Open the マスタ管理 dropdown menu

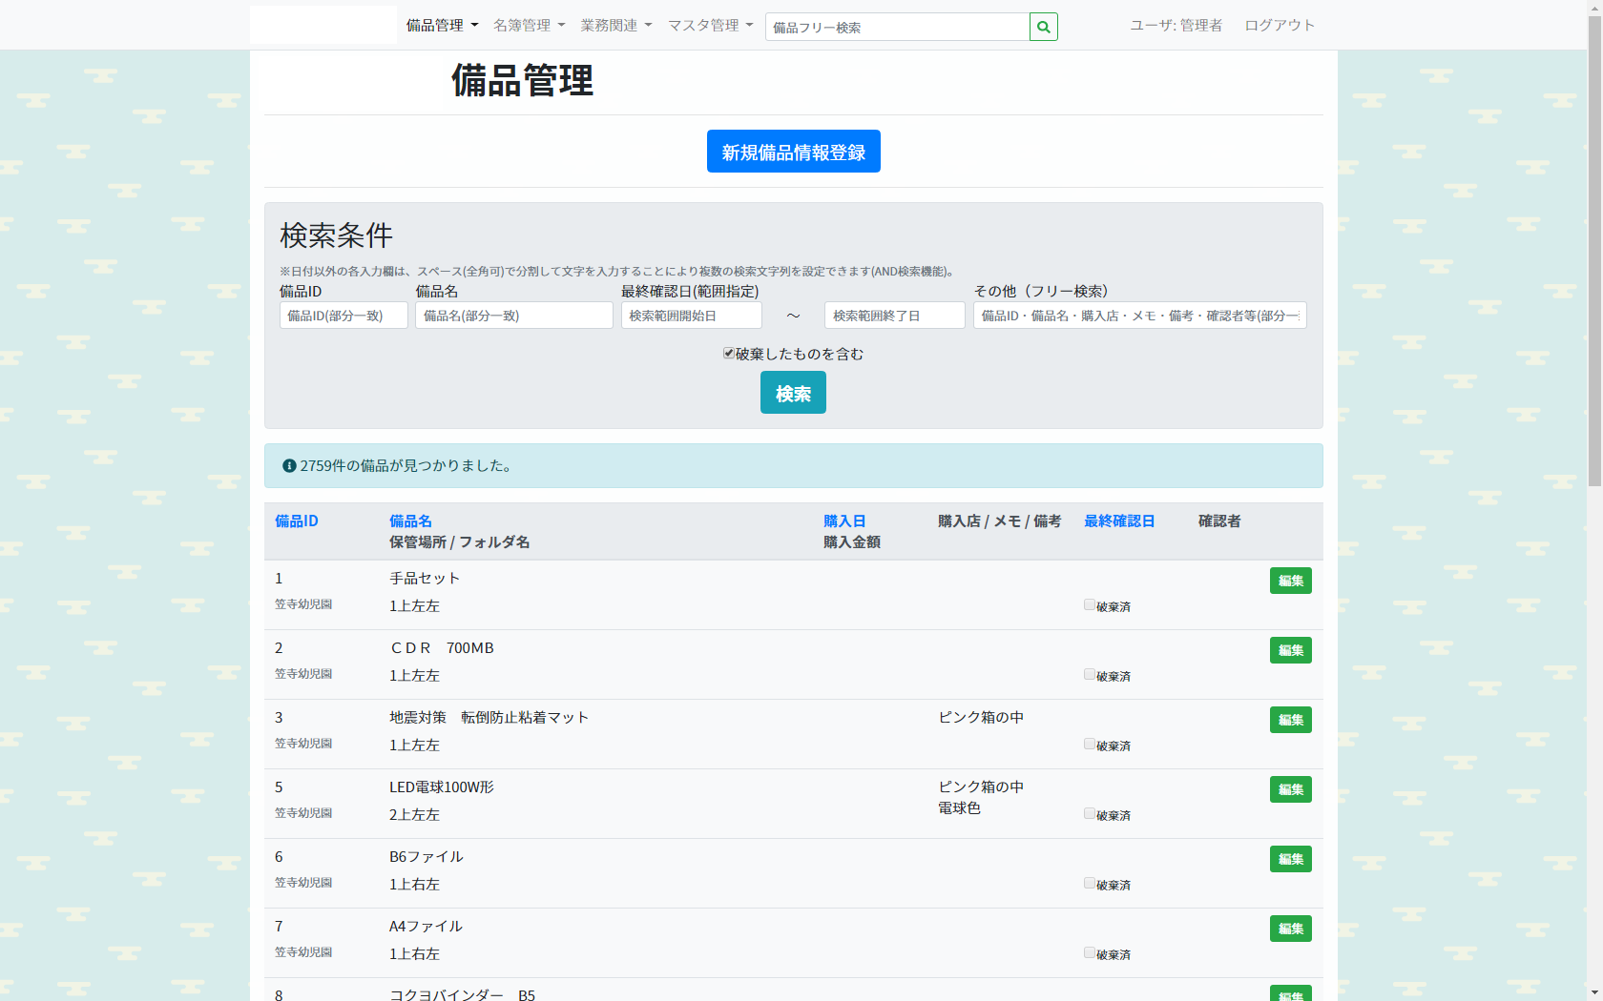tap(711, 26)
